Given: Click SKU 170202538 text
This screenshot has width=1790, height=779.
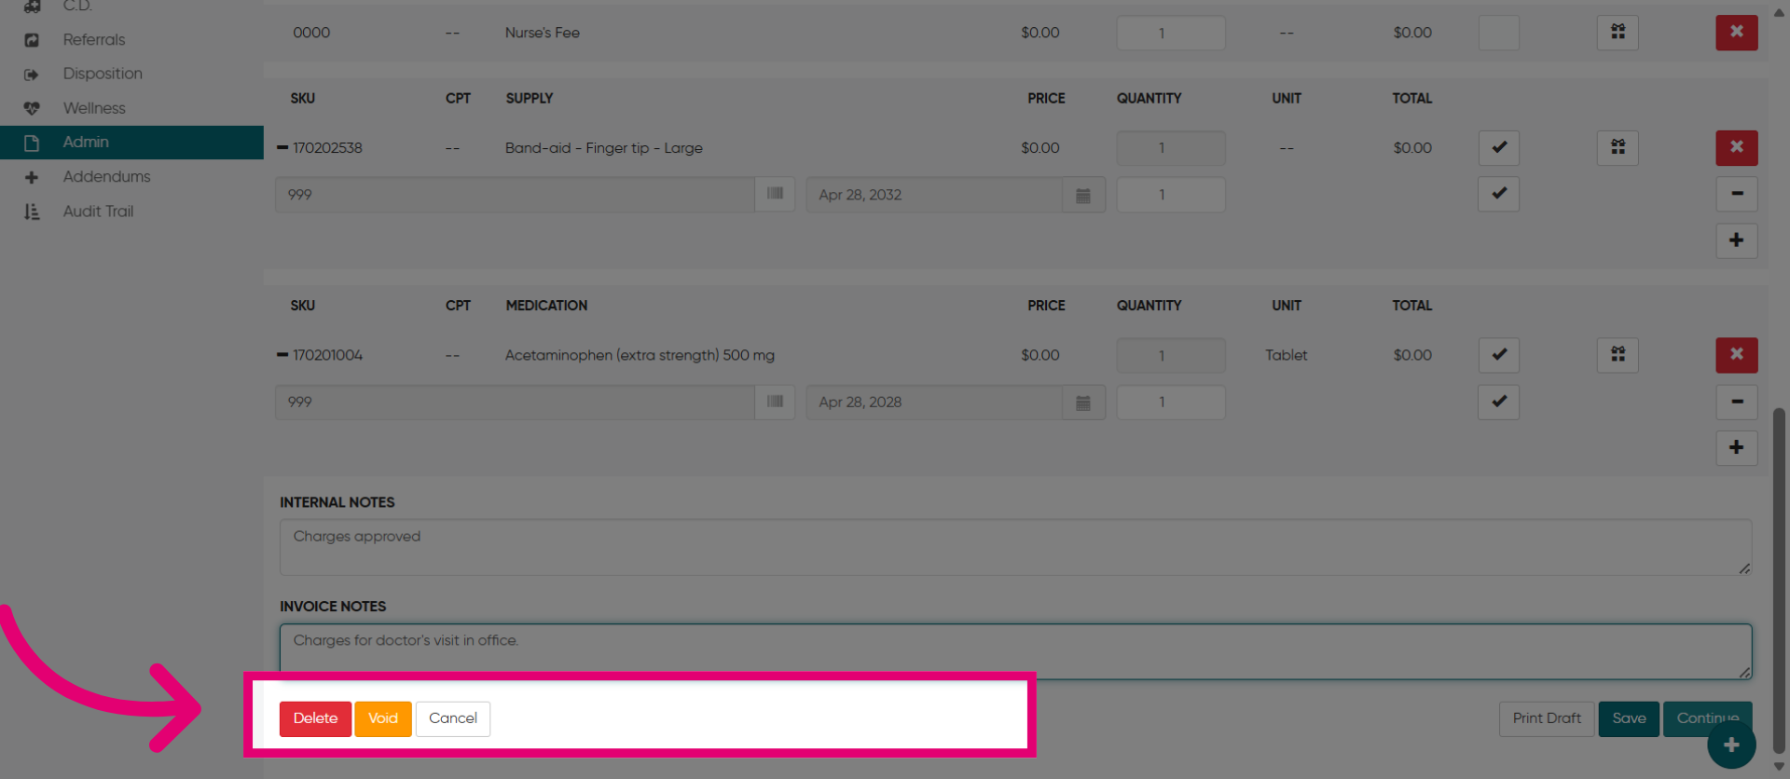Looking at the screenshot, I should 327,147.
